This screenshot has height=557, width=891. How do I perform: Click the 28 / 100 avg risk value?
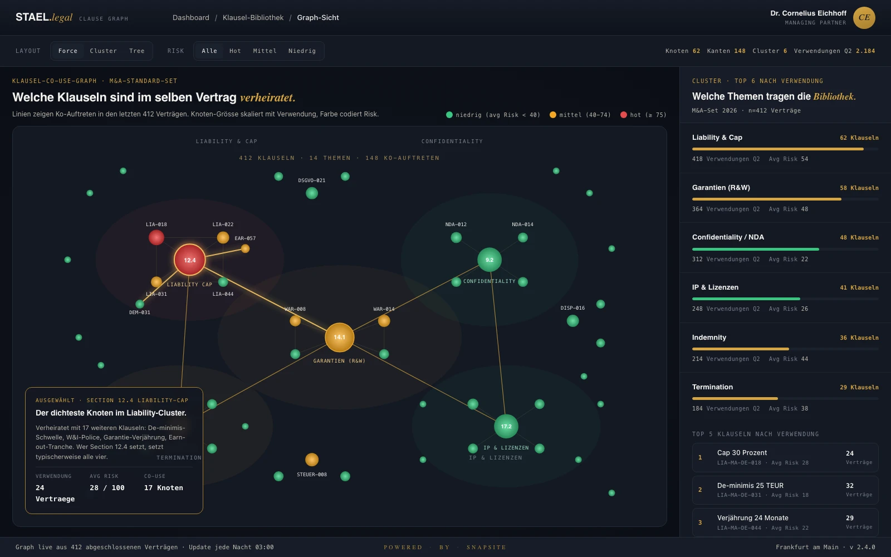(x=107, y=488)
